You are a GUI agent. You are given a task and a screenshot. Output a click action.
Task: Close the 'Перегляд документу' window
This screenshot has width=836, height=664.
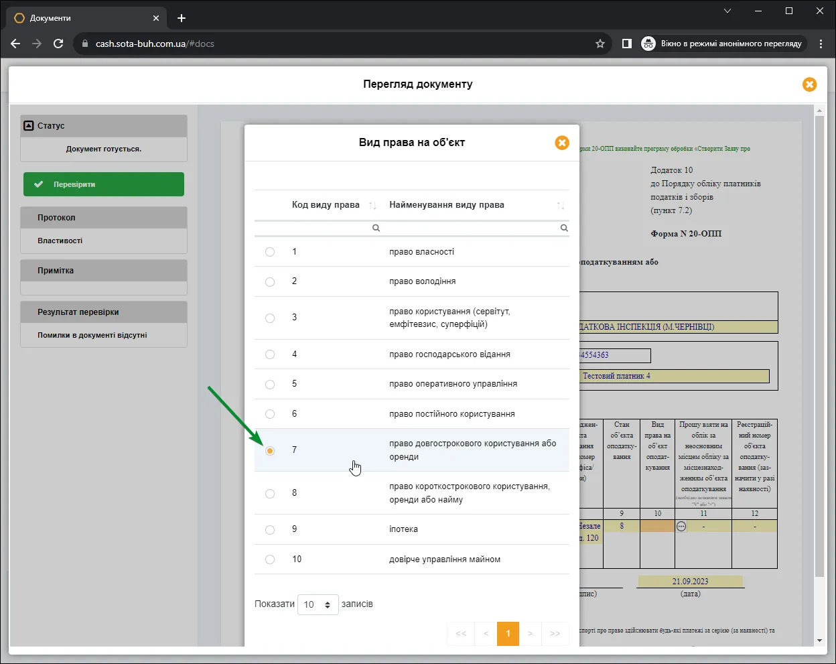(809, 84)
